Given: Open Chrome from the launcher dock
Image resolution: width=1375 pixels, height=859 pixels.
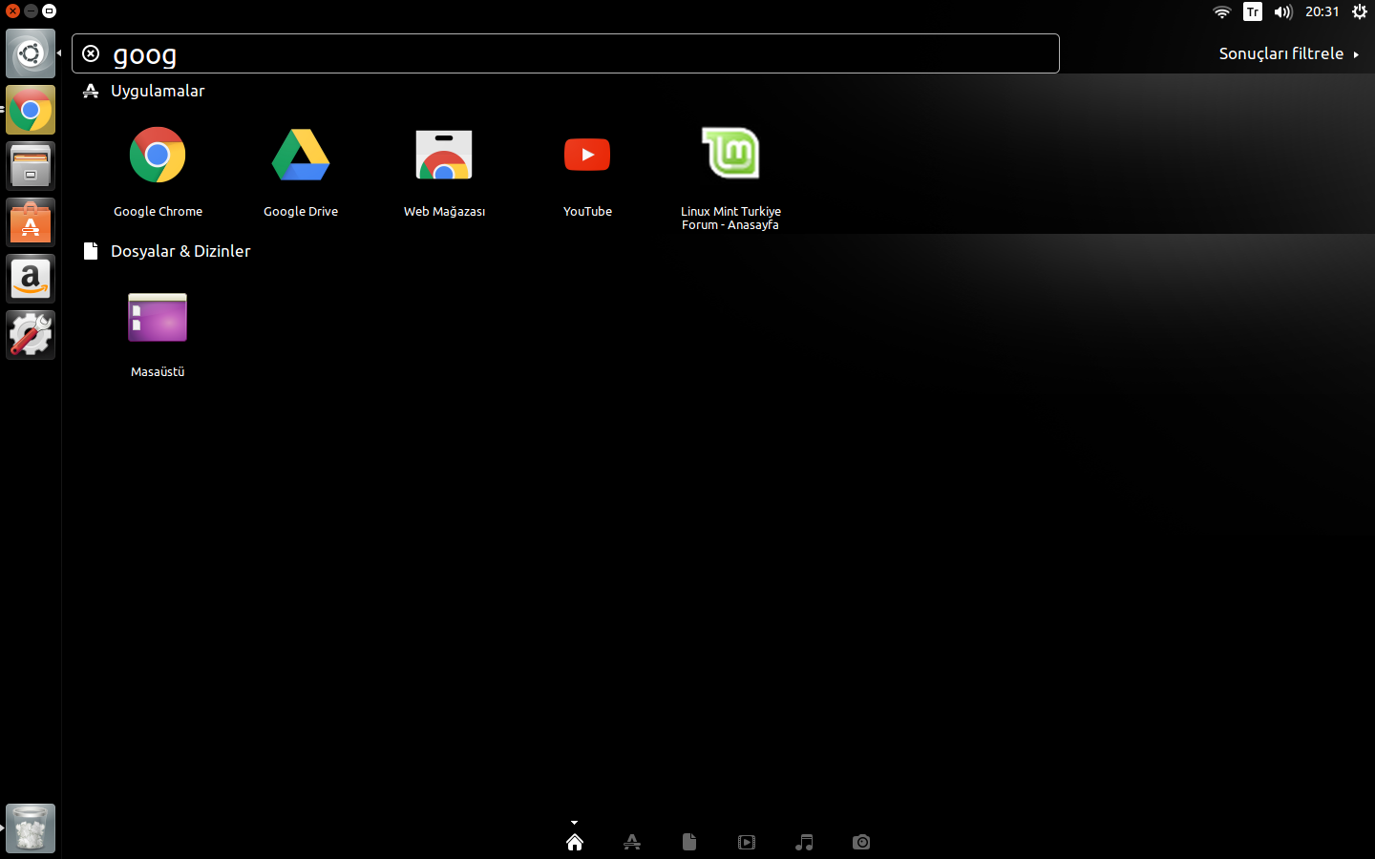Looking at the screenshot, I should pyautogui.click(x=31, y=110).
